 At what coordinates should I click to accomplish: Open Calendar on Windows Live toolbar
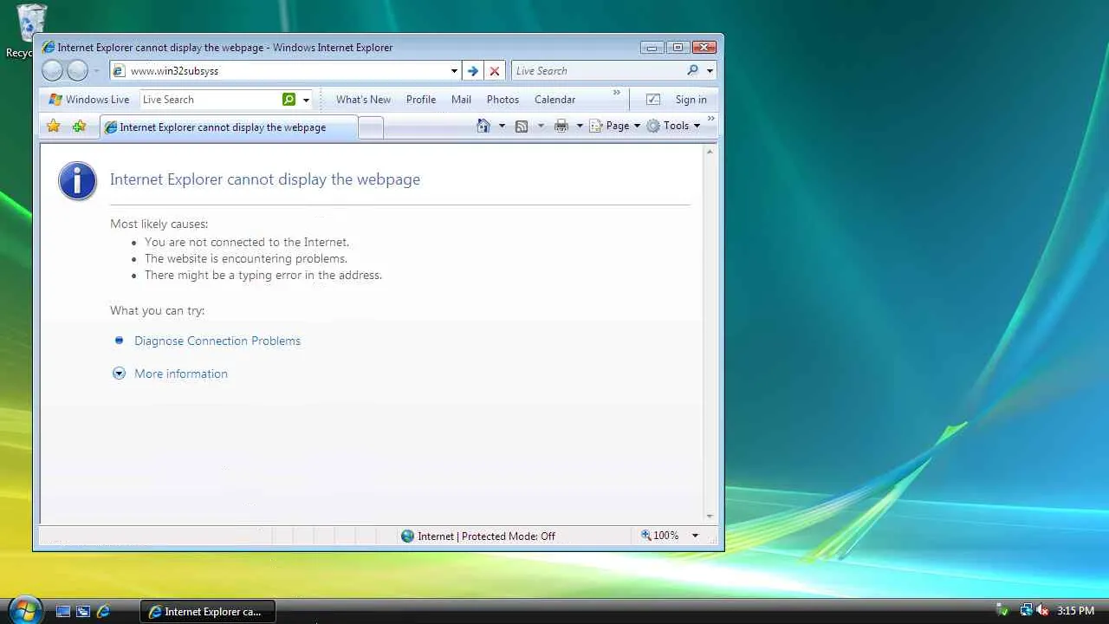[x=554, y=100]
